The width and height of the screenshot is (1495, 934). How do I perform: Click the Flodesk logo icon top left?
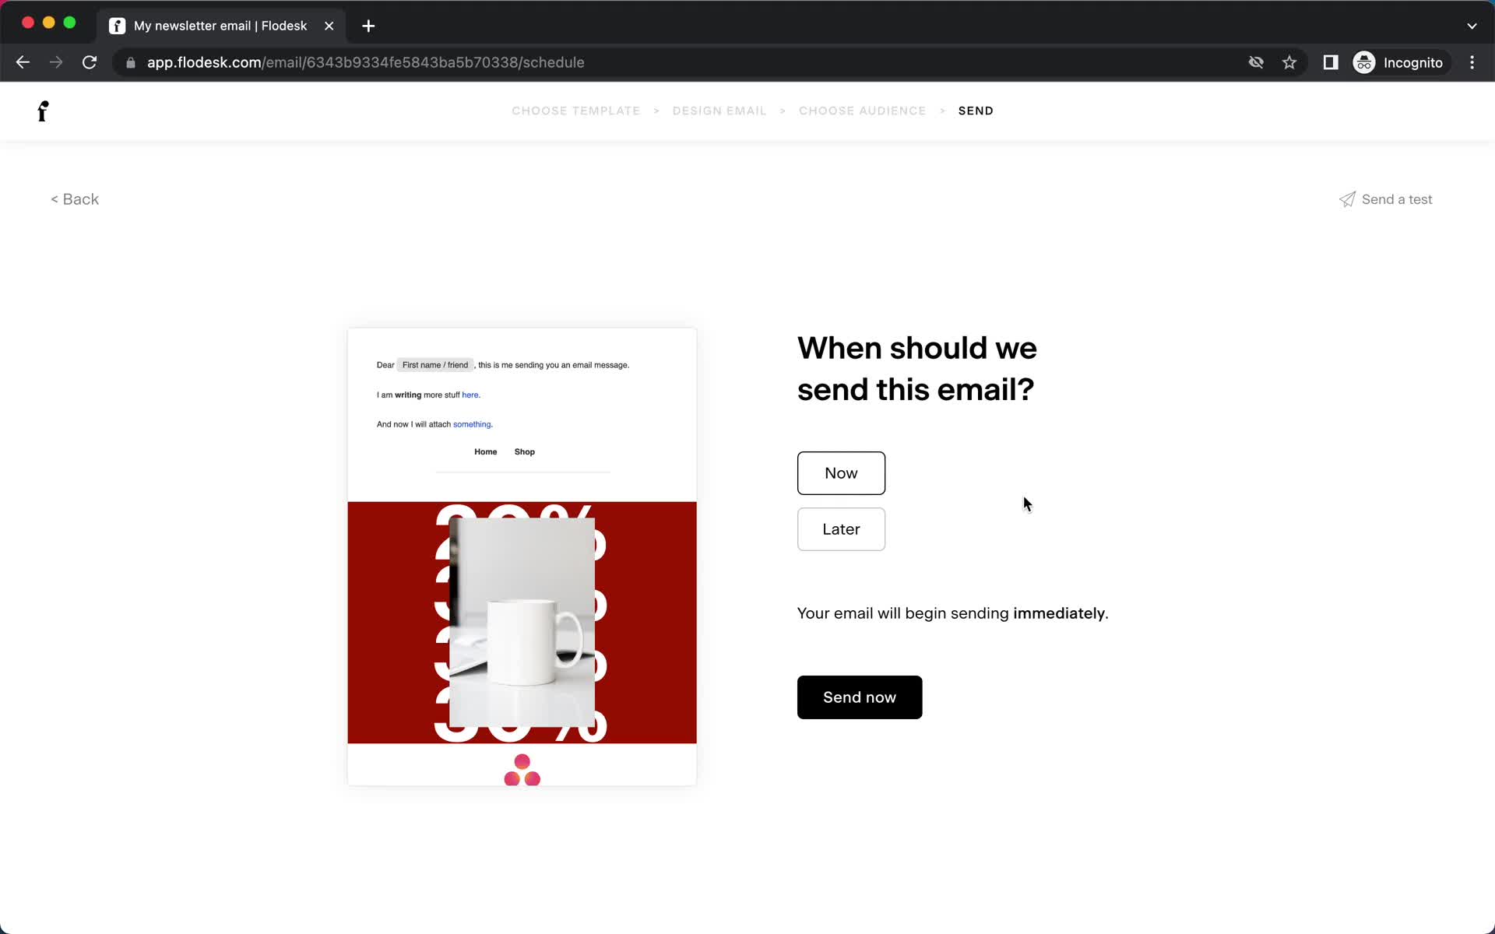tap(43, 111)
